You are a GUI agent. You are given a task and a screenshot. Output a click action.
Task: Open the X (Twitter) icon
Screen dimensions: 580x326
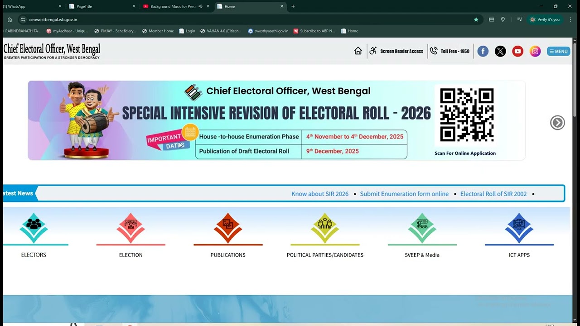pos(500,51)
